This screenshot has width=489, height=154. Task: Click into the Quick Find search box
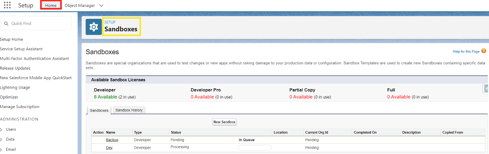36,23
